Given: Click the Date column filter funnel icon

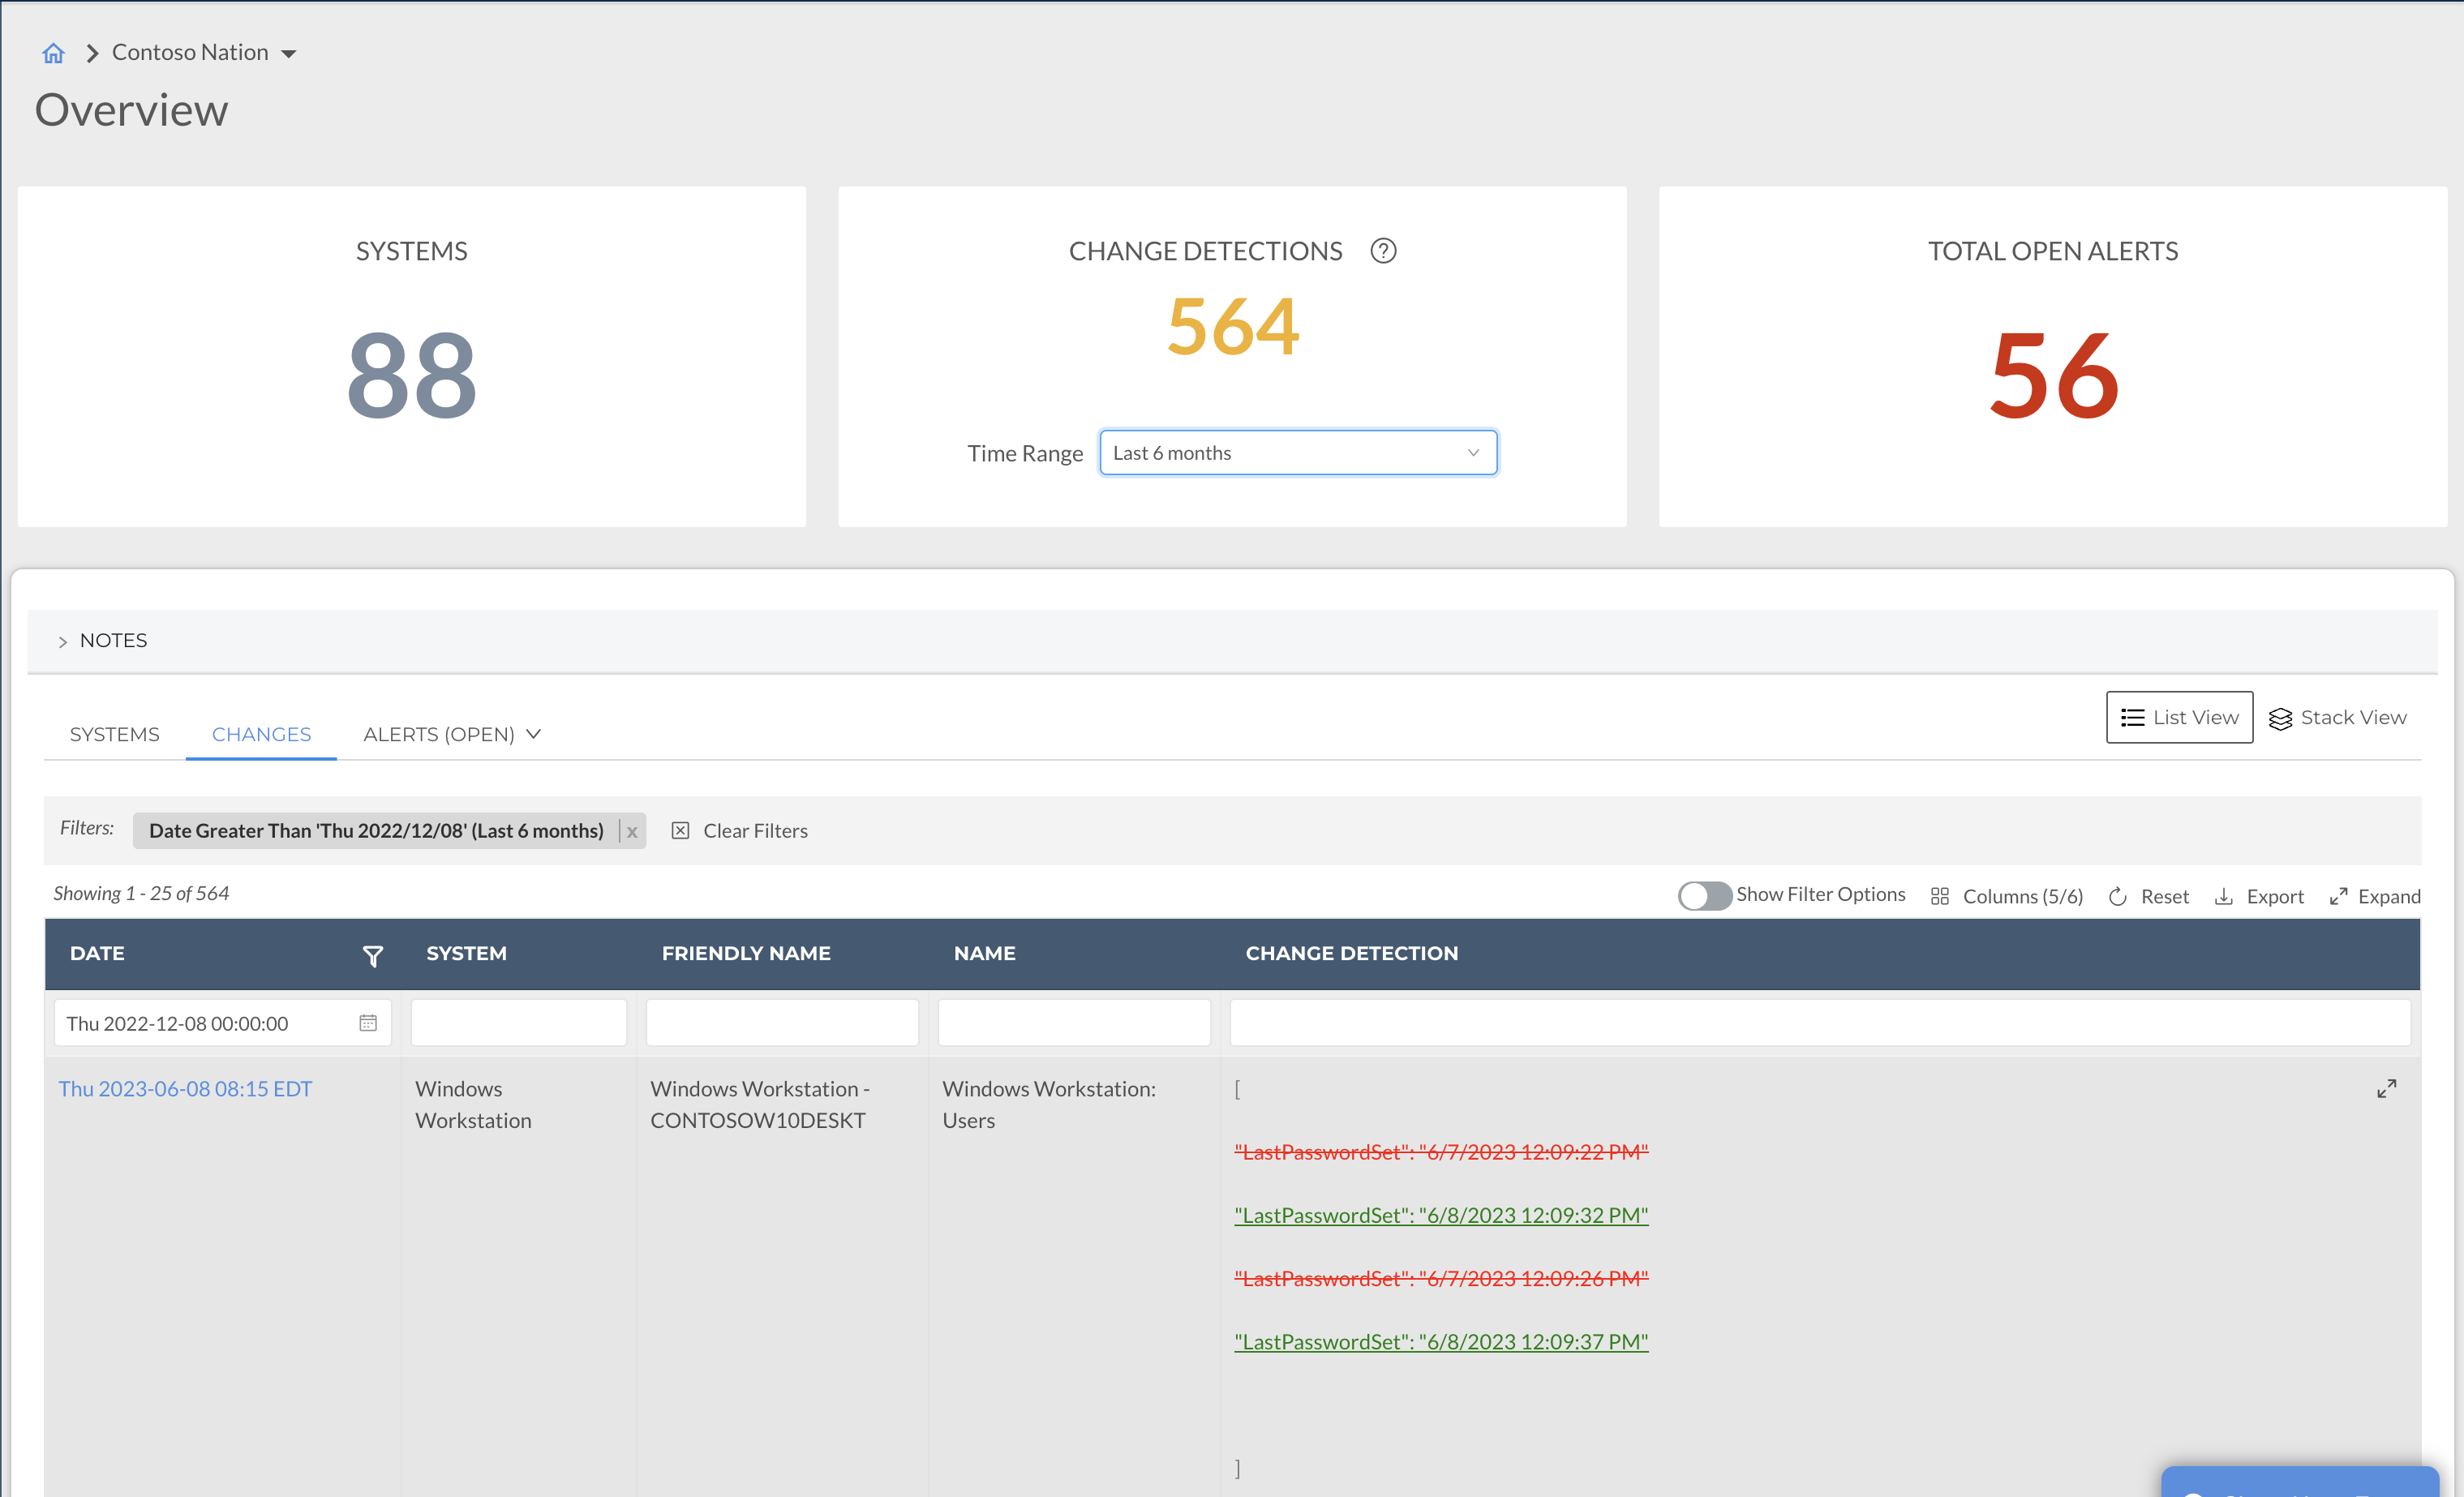Looking at the screenshot, I should pos(372,956).
